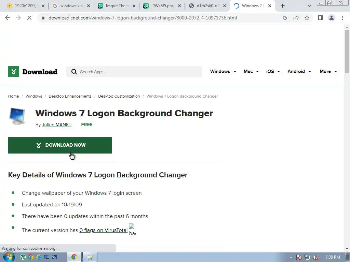350x262 pixels.
Task: Launch Chrome from quick launch
Action: pyautogui.click(x=31, y=257)
